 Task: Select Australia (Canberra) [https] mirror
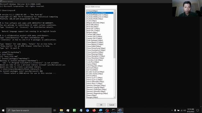point(100,13)
